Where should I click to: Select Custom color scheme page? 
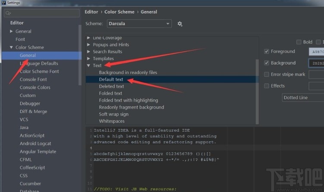28,95
